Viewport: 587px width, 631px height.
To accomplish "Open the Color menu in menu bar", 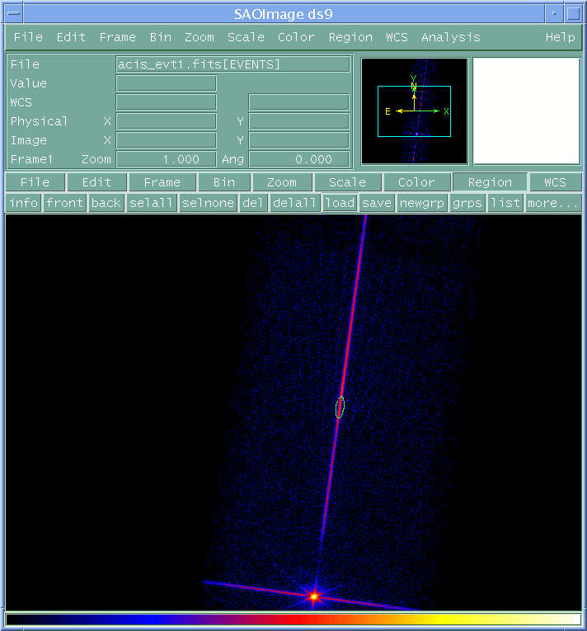I will tap(296, 37).
